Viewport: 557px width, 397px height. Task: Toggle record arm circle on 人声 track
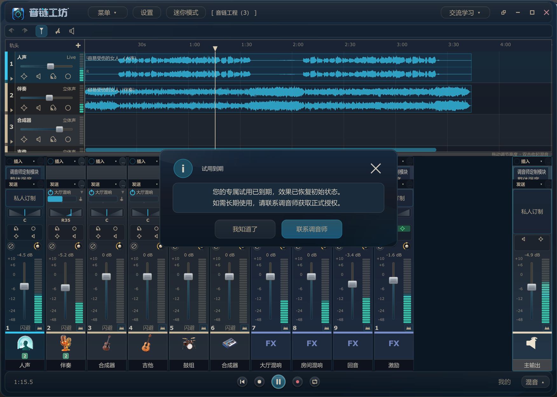tap(68, 76)
